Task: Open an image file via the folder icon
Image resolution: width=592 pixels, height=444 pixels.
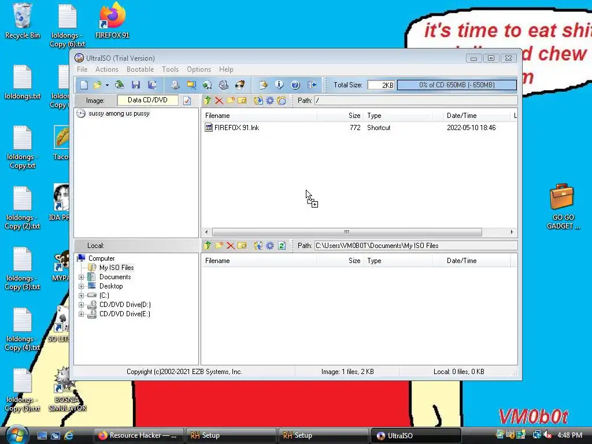Action: tap(98, 85)
